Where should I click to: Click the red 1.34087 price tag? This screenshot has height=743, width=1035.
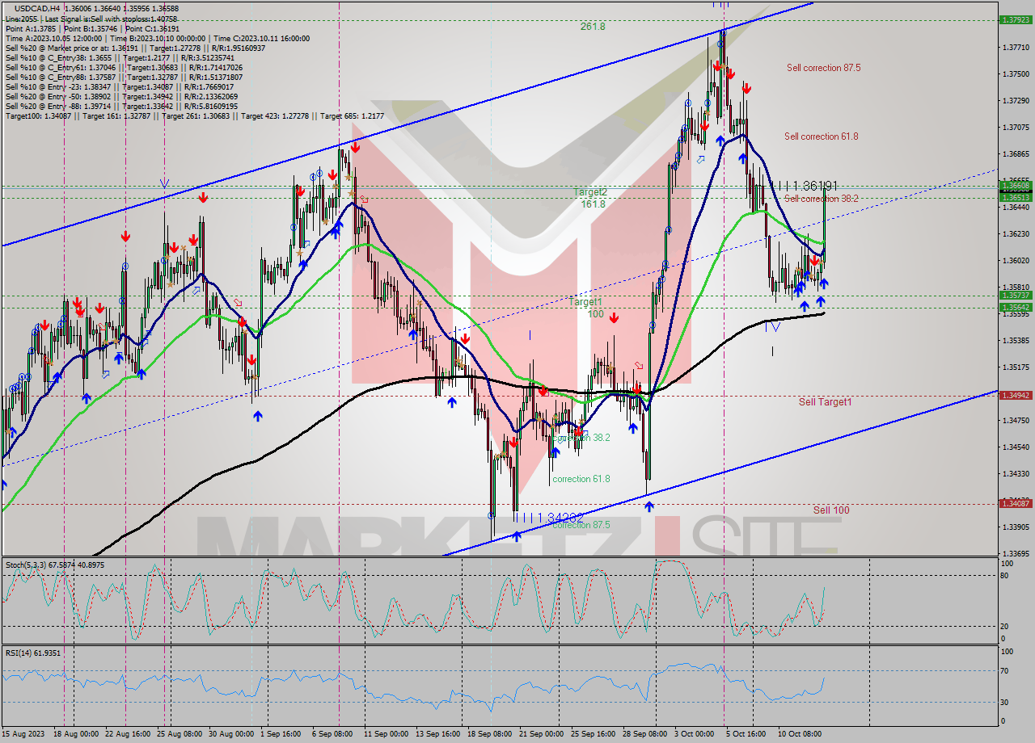(1016, 503)
